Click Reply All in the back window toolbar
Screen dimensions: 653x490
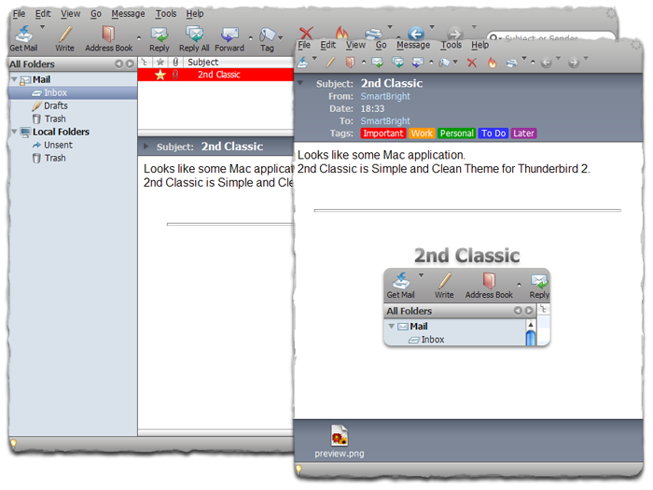point(194,39)
